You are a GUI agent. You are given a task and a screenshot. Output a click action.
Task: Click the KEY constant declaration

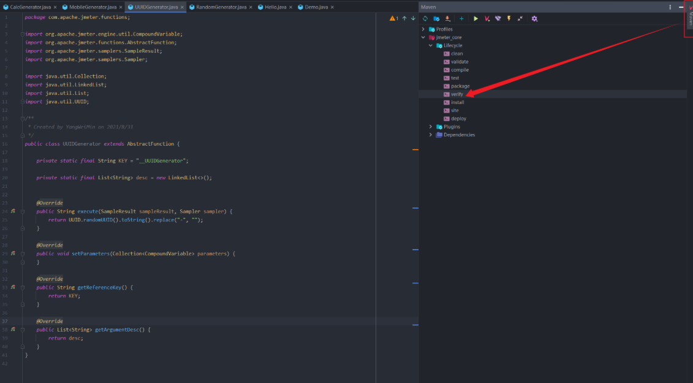[123, 161]
